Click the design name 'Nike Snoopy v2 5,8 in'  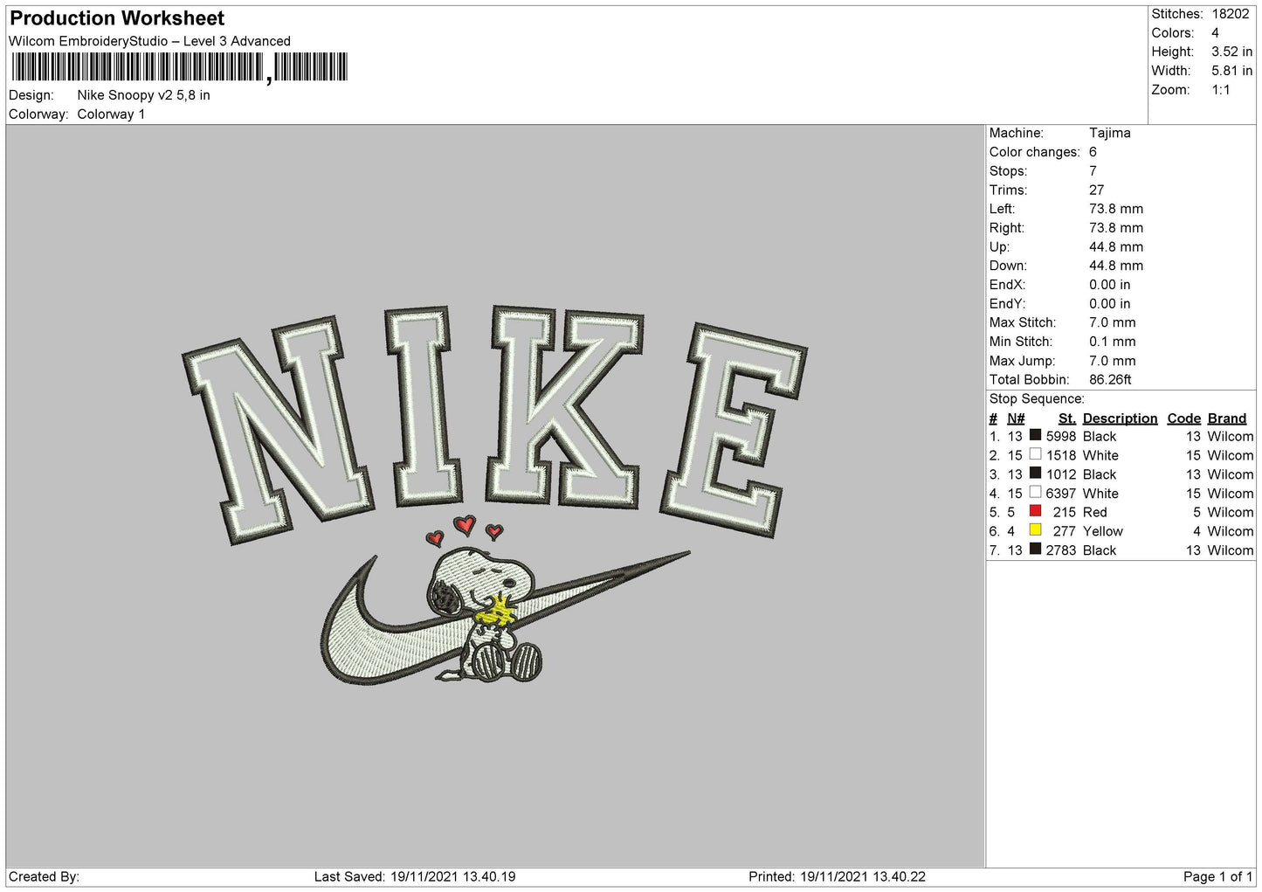(x=143, y=95)
